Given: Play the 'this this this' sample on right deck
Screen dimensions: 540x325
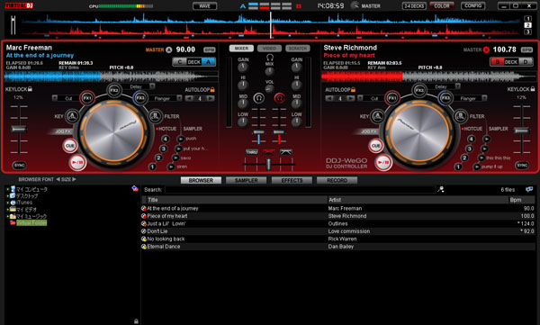Looking at the screenshot, I should (x=481, y=158).
